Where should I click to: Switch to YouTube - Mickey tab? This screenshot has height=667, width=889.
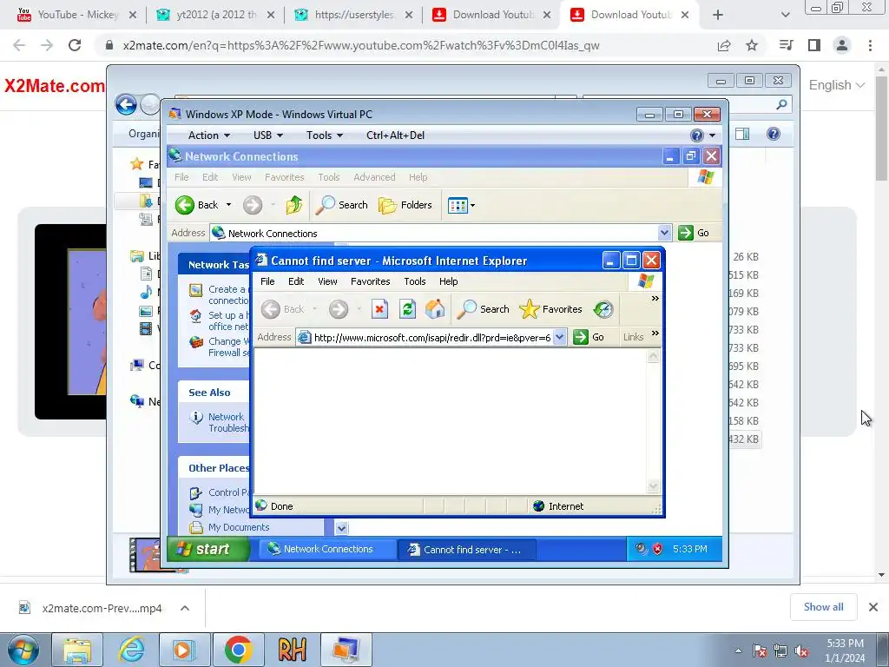76,15
